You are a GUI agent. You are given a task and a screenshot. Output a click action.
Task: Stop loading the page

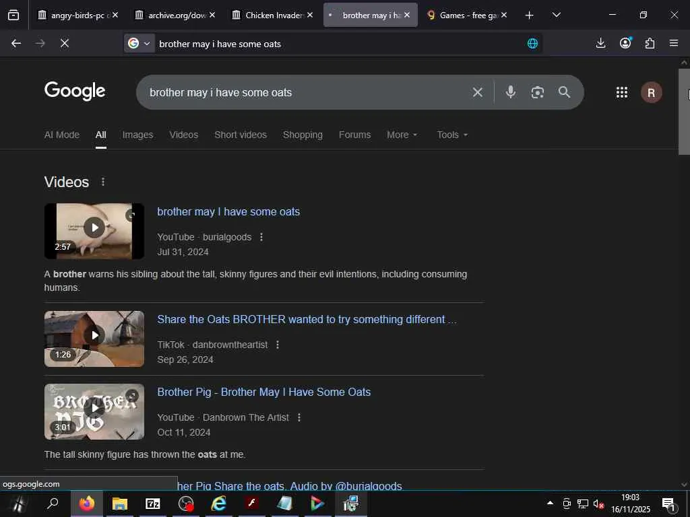coord(64,43)
